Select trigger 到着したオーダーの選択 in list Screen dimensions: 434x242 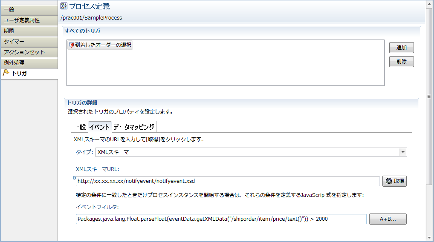click(100, 45)
